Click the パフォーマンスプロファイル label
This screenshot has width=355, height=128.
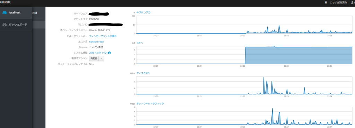(73, 64)
